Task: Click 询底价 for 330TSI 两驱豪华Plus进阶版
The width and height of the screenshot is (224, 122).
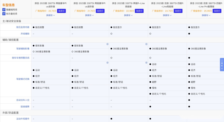Action: point(100,11)
